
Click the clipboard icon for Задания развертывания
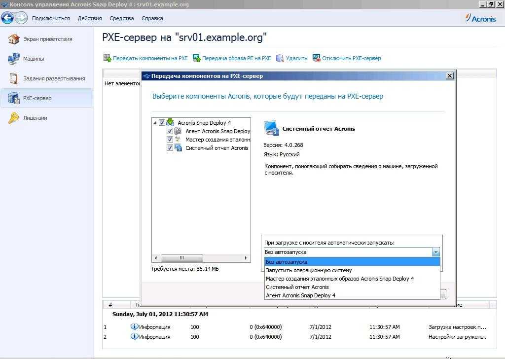13,78
